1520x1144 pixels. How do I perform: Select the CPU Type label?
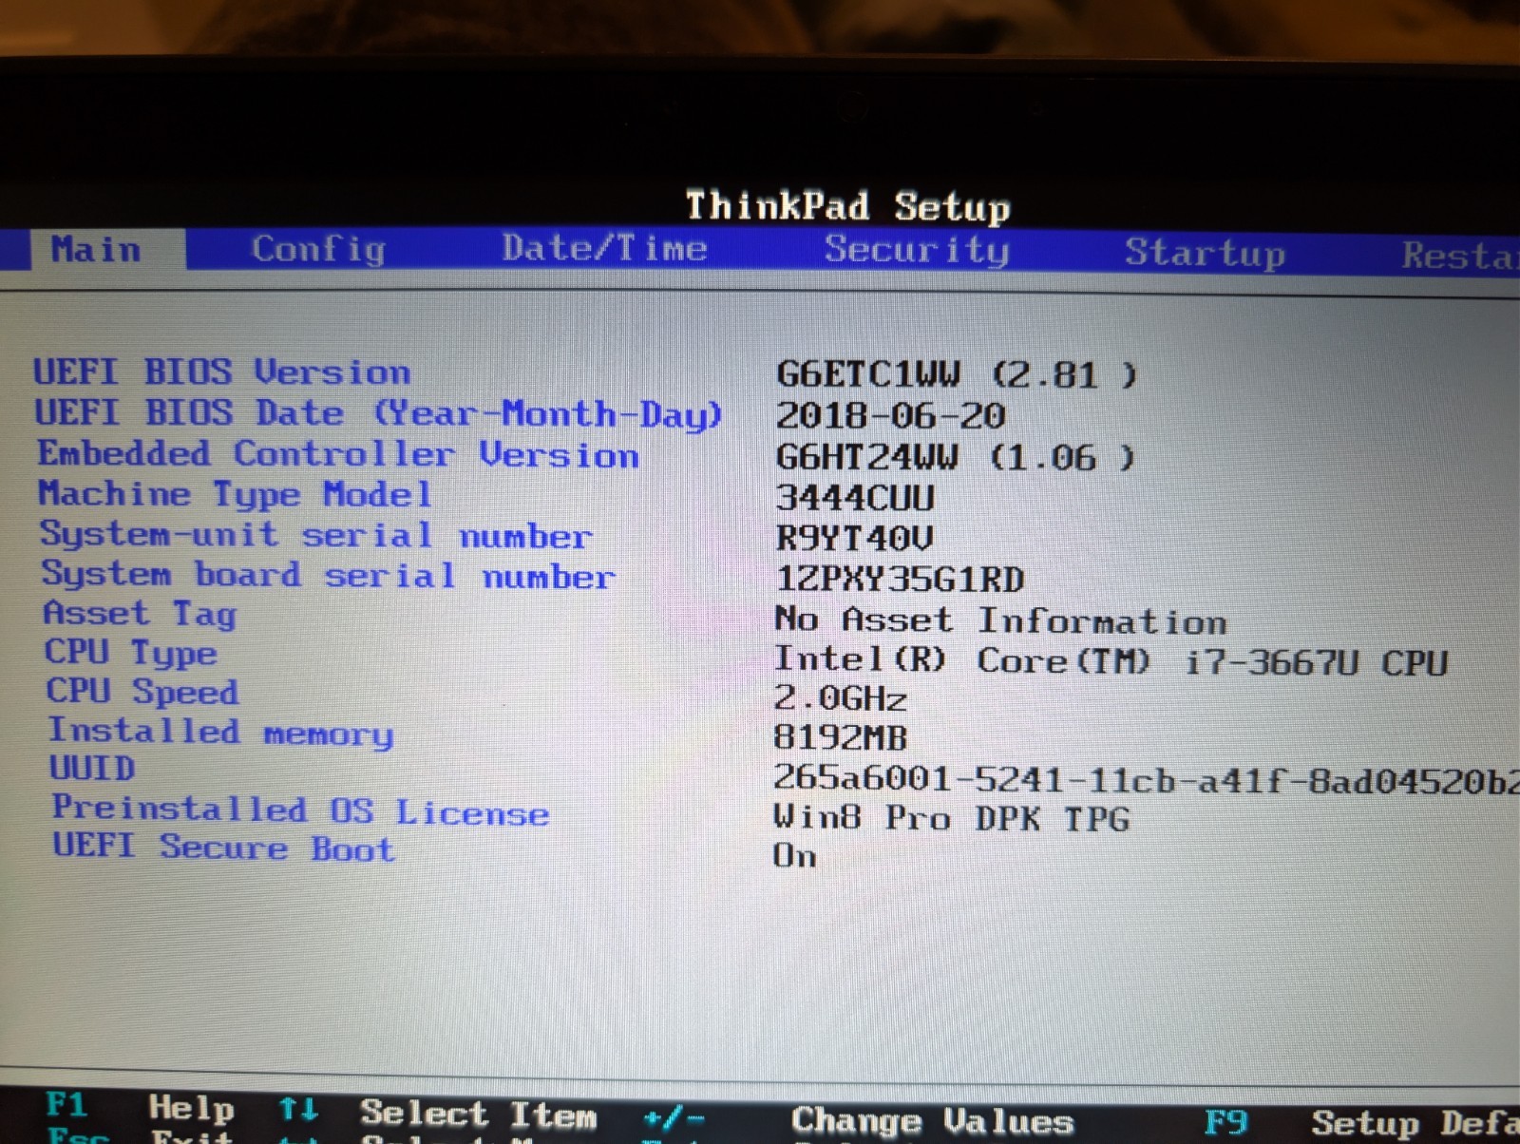tap(131, 653)
